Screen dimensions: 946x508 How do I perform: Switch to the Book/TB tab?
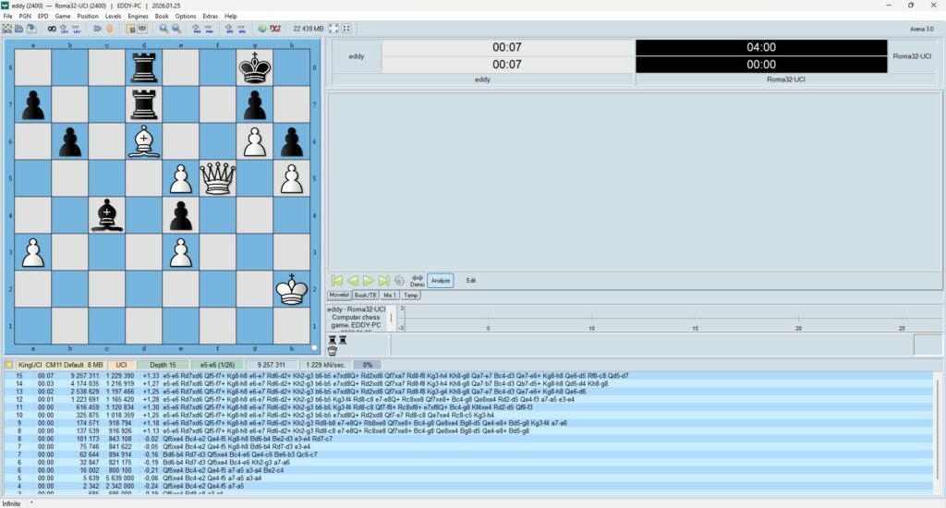366,295
